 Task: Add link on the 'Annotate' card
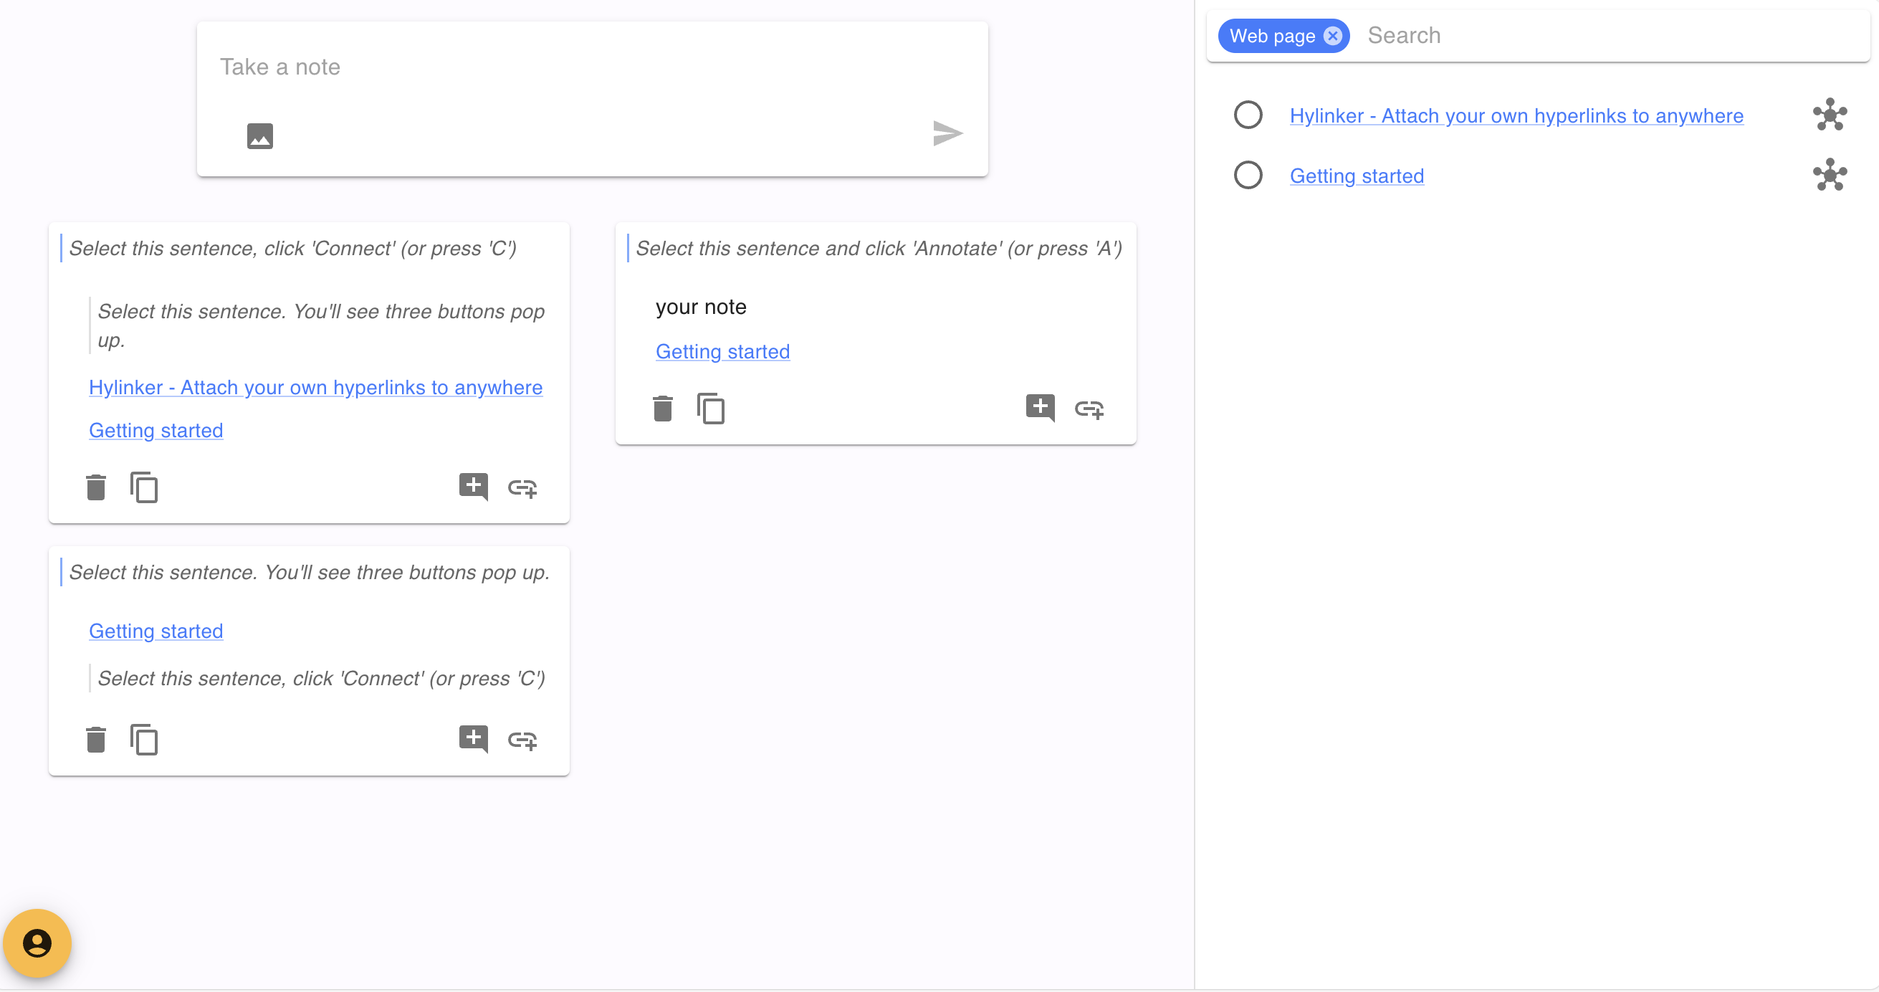pos(1089,409)
